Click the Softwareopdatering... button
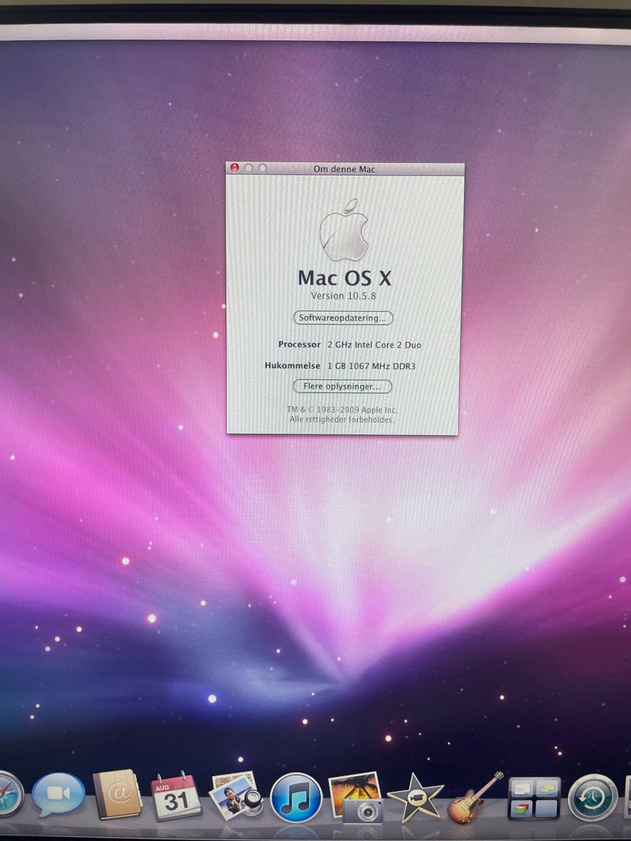 pos(343,318)
